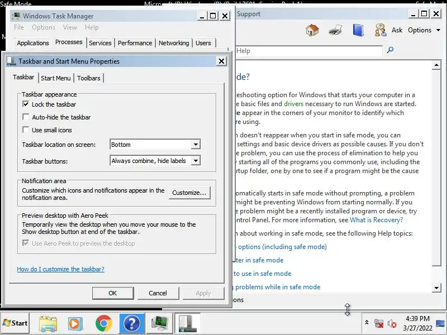The height and width of the screenshot is (335, 447).
Task: Expand the Options dropdown in Help window
Action: point(424,30)
